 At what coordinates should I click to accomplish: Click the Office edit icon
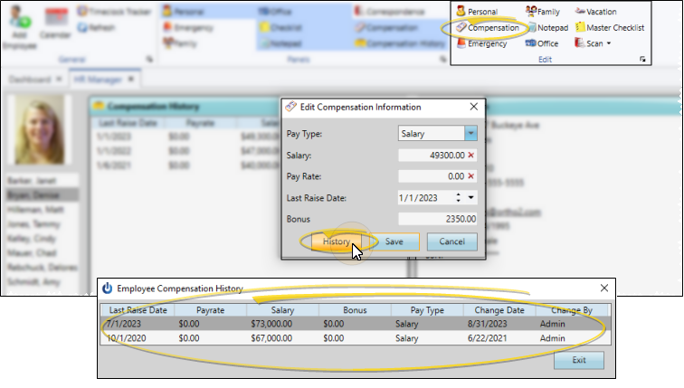542,43
